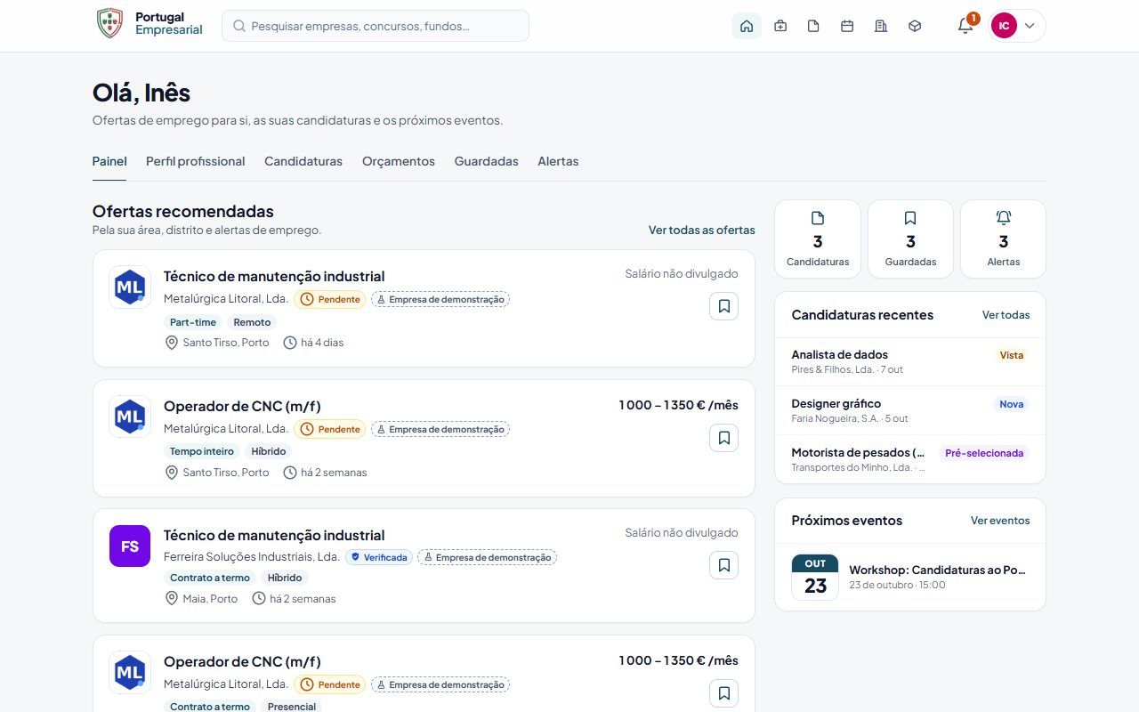Click the Portugal Empresarial logo

149,24
